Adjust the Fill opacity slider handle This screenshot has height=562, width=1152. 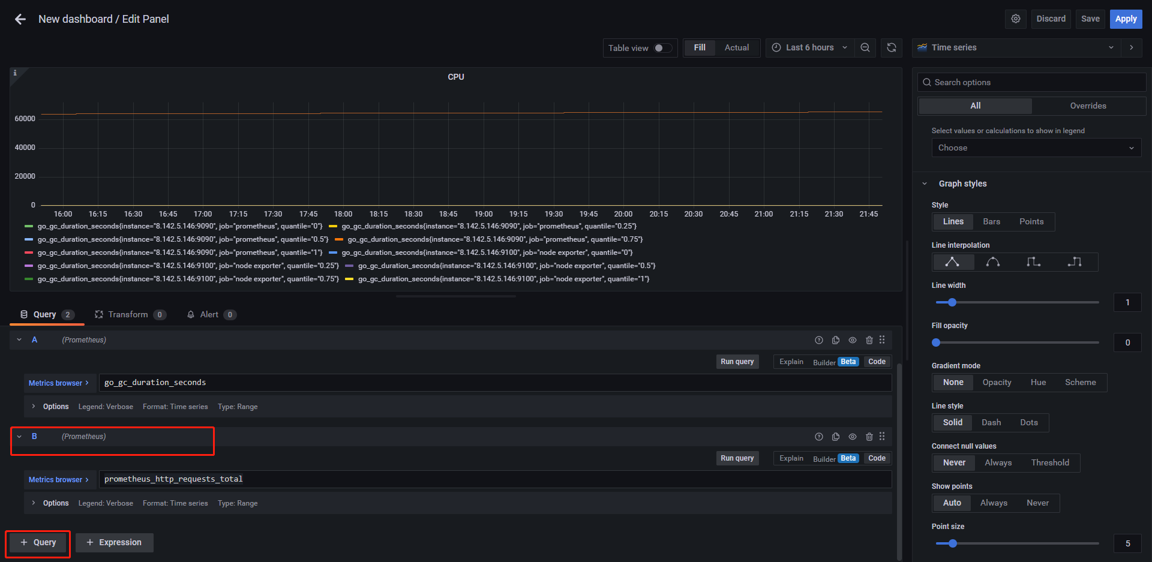[x=936, y=342]
